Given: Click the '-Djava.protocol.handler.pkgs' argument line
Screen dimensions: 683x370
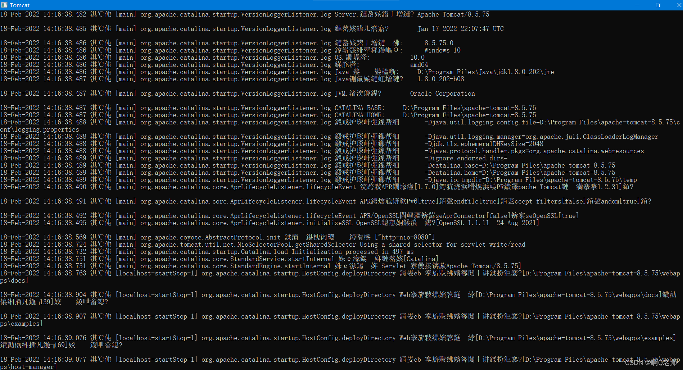Looking at the screenshot, I should [x=534, y=151].
